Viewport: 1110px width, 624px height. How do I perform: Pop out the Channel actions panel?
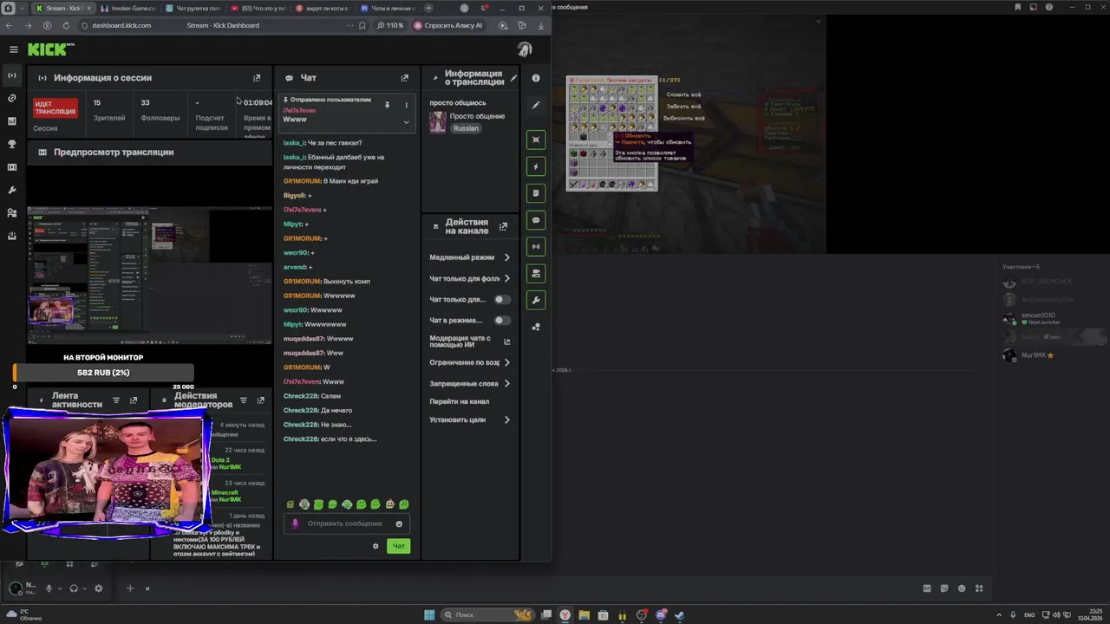pos(503,226)
